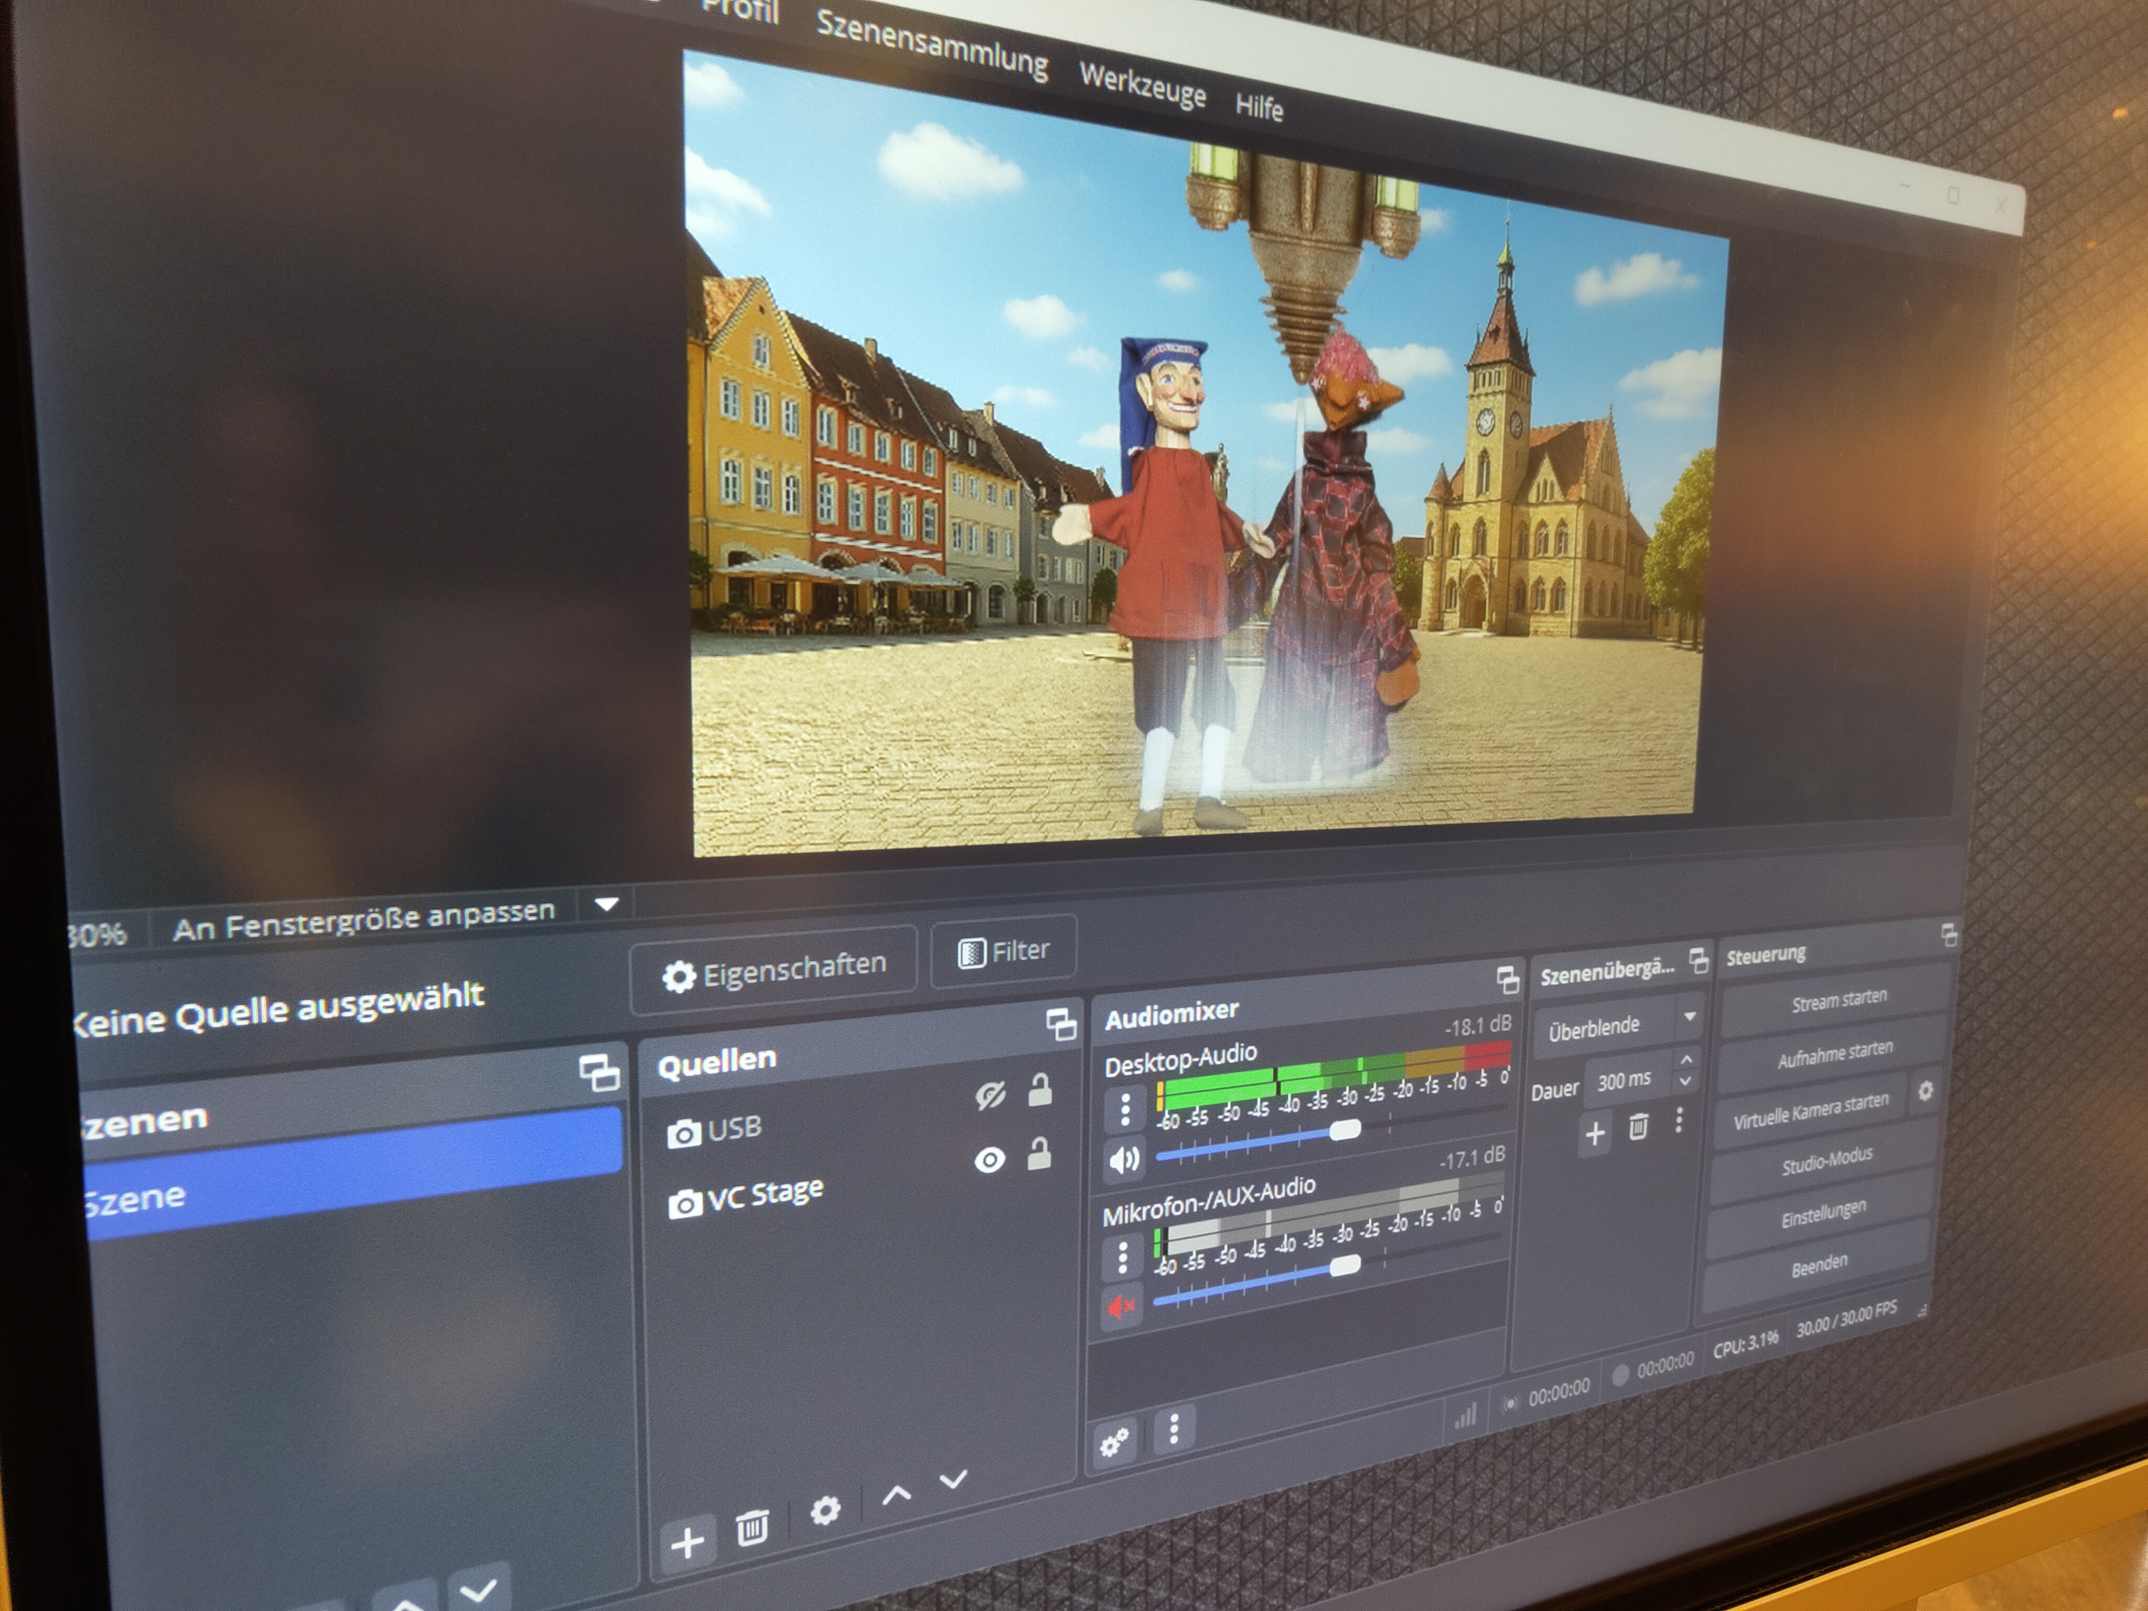Unmute the Mikrofon-/AUX-Audio channel
2148x1611 pixels.
(x=1121, y=1307)
